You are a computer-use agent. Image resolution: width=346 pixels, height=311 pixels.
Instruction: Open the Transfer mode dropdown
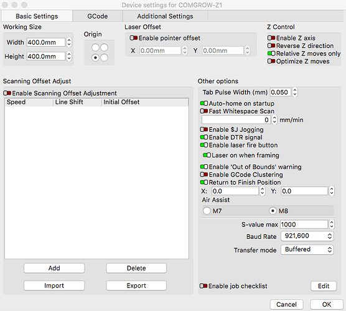coord(307,249)
